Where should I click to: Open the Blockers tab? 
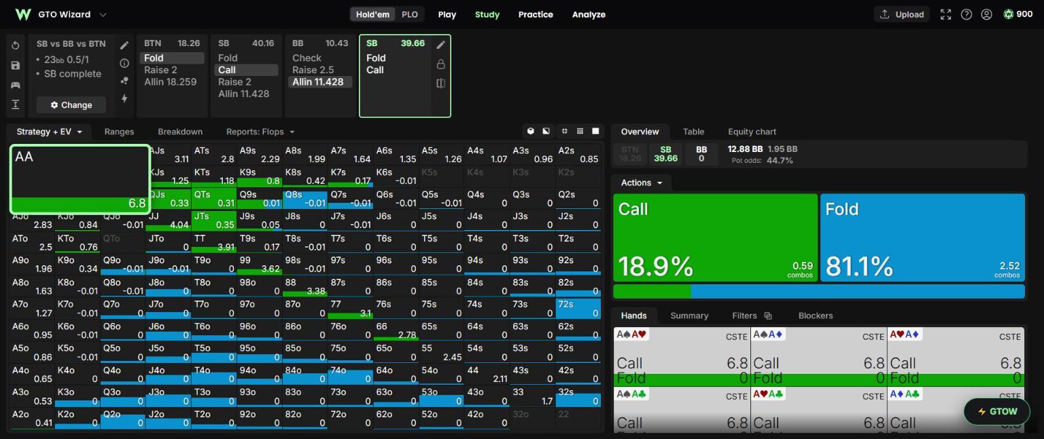816,316
